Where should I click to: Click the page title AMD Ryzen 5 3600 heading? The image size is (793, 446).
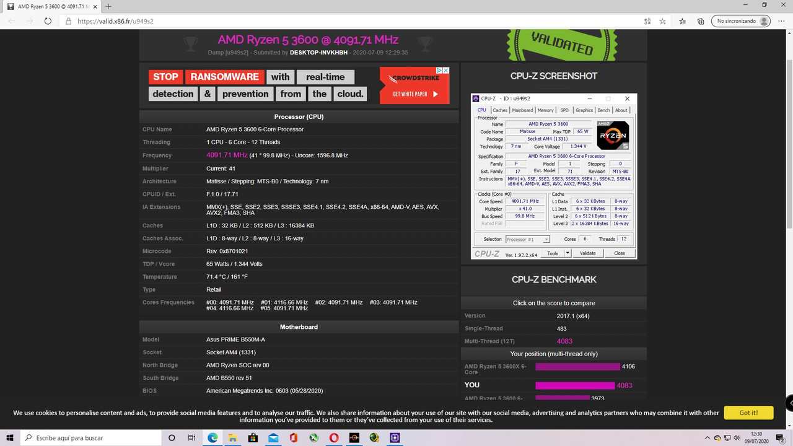pyautogui.click(x=308, y=40)
